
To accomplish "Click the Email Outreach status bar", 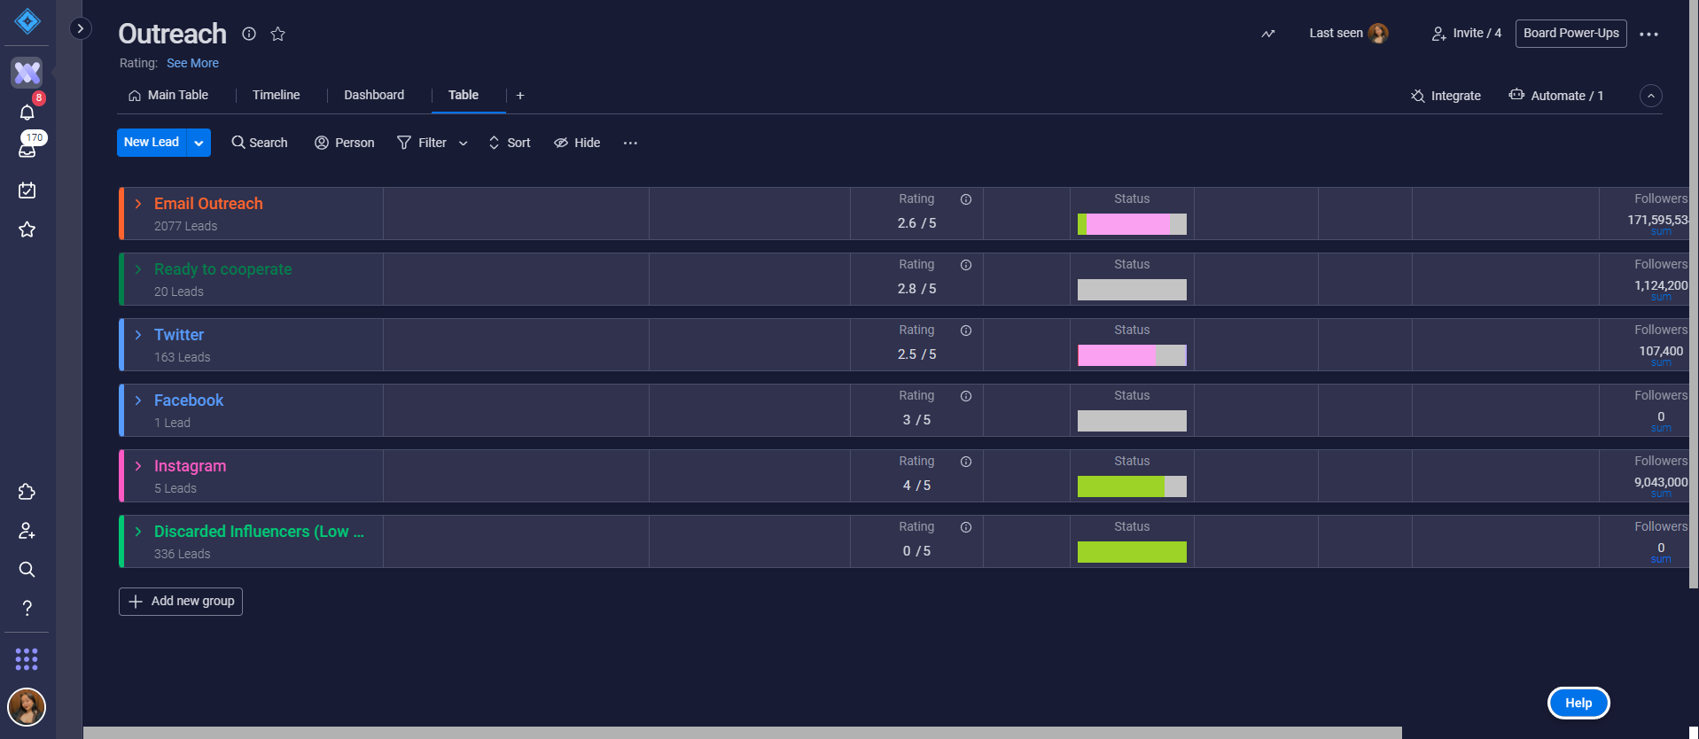I will (1132, 224).
